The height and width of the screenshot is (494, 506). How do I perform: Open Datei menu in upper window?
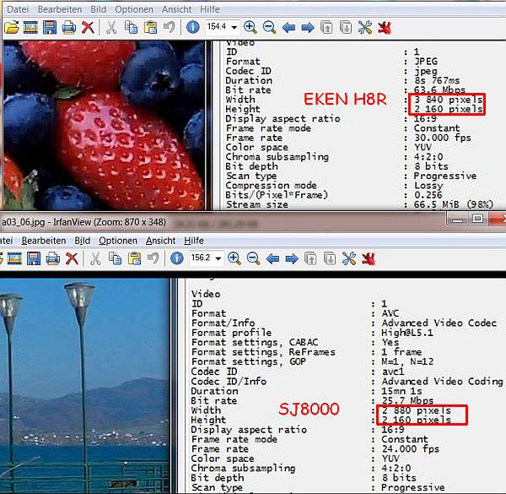pyautogui.click(x=18, y=9)
